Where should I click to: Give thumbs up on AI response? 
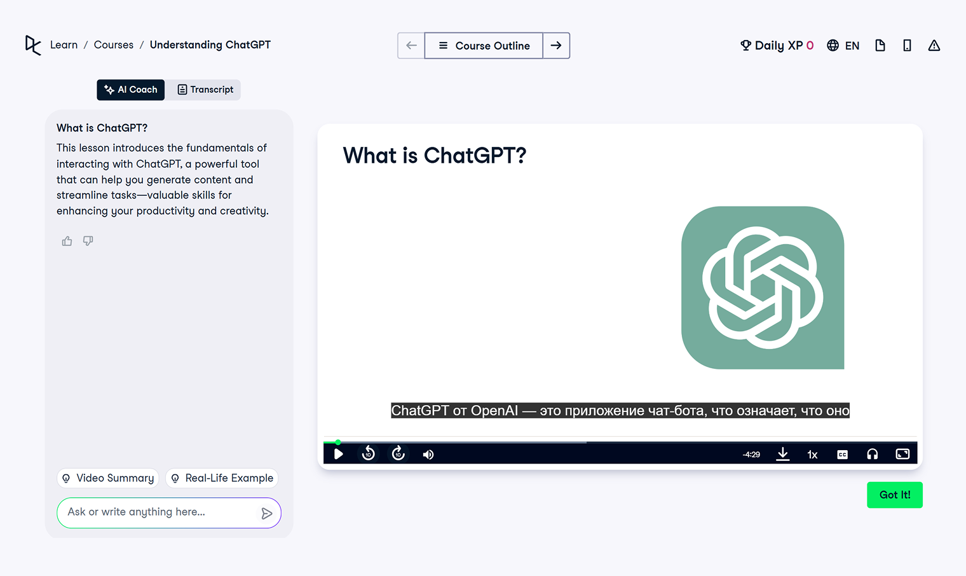pyautogui.click(x=67, y=241)
